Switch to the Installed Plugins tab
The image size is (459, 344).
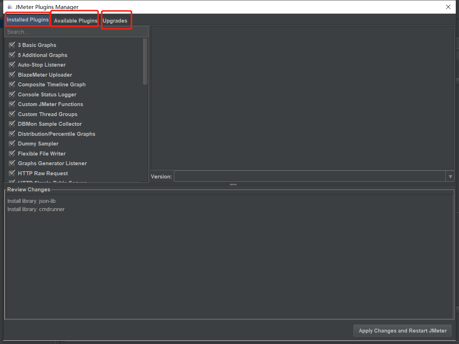coord(28,20)
